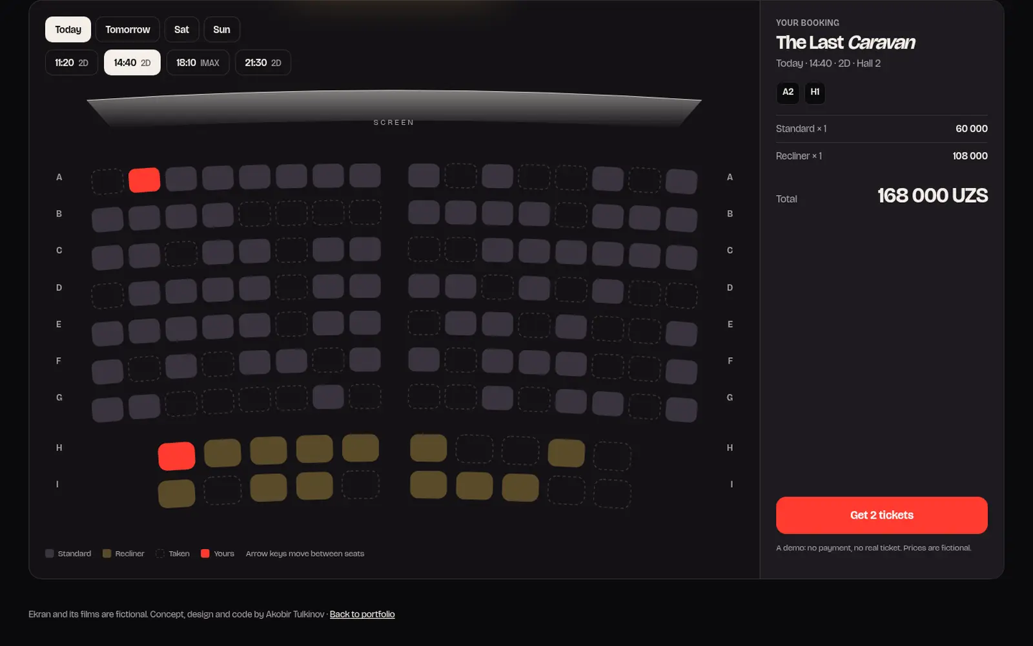The width and height of the screenshot is (1033, 646).
Task: Pick the 21:30 2D showtime
Action: click(x=263, y=63)
